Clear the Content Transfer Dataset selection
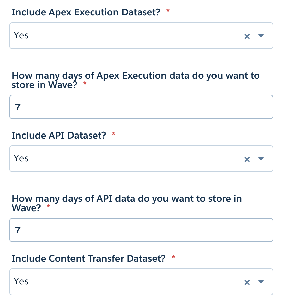Image resolution: width=288 pixels, height=306 pixels. [x=247, y=282]
